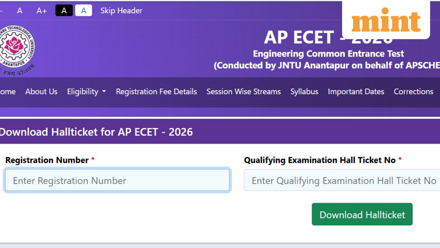Click the red asterisk beside Registration Number
Screen dimensions: 440x248
[93, 160]
